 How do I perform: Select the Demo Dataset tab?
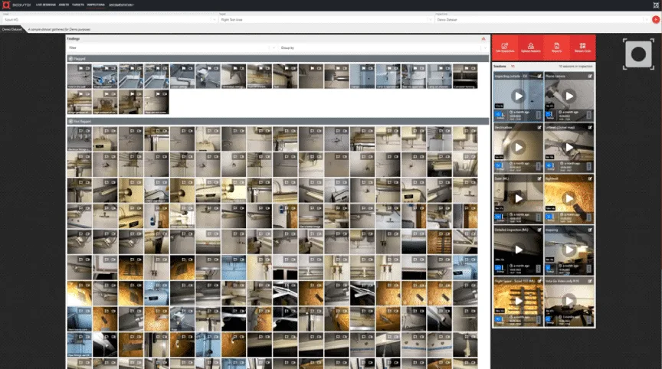click(11, 30)
